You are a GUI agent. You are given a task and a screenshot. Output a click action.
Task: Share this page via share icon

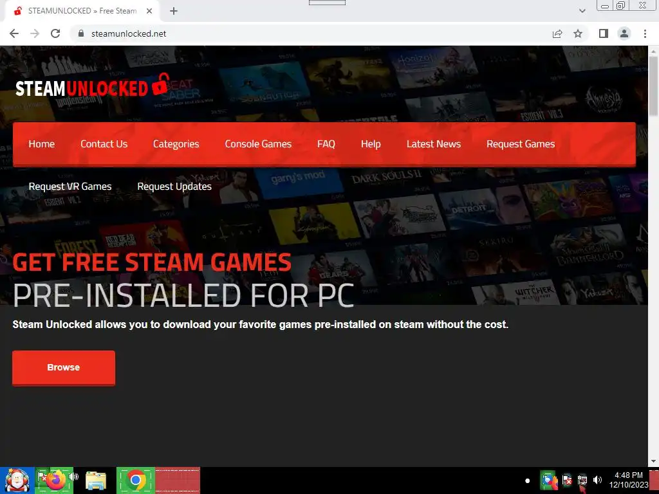click(557, 33)
